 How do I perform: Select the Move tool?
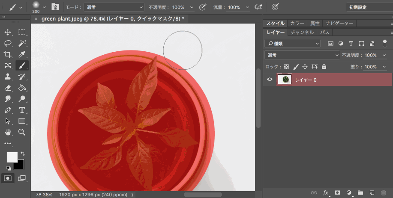coord(8,32)
